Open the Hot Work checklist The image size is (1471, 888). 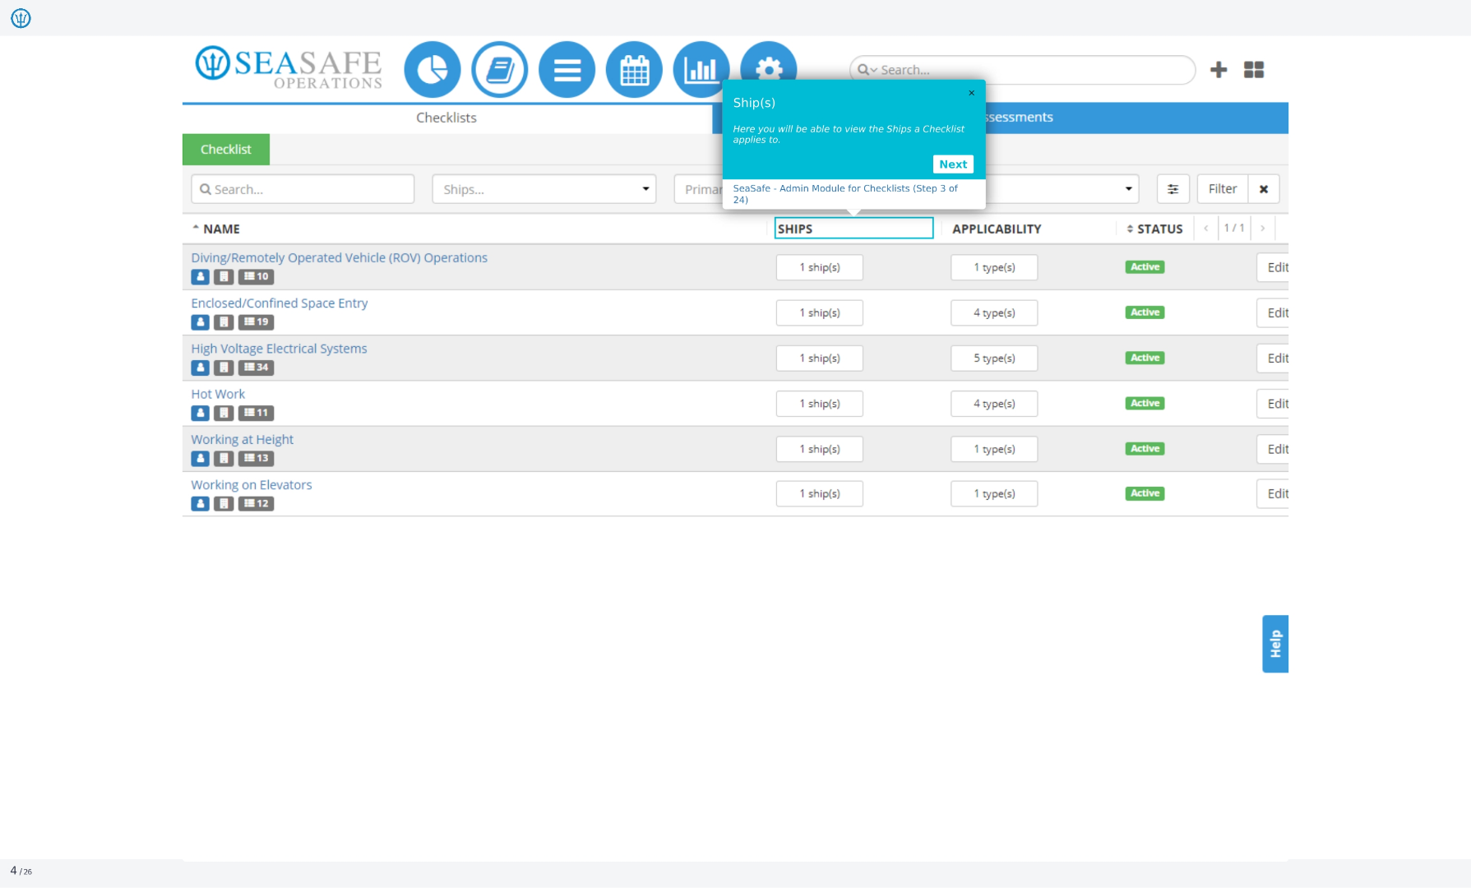[x=218, y=394]
